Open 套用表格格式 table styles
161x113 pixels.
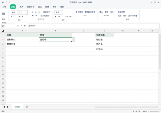pos(90,12)
